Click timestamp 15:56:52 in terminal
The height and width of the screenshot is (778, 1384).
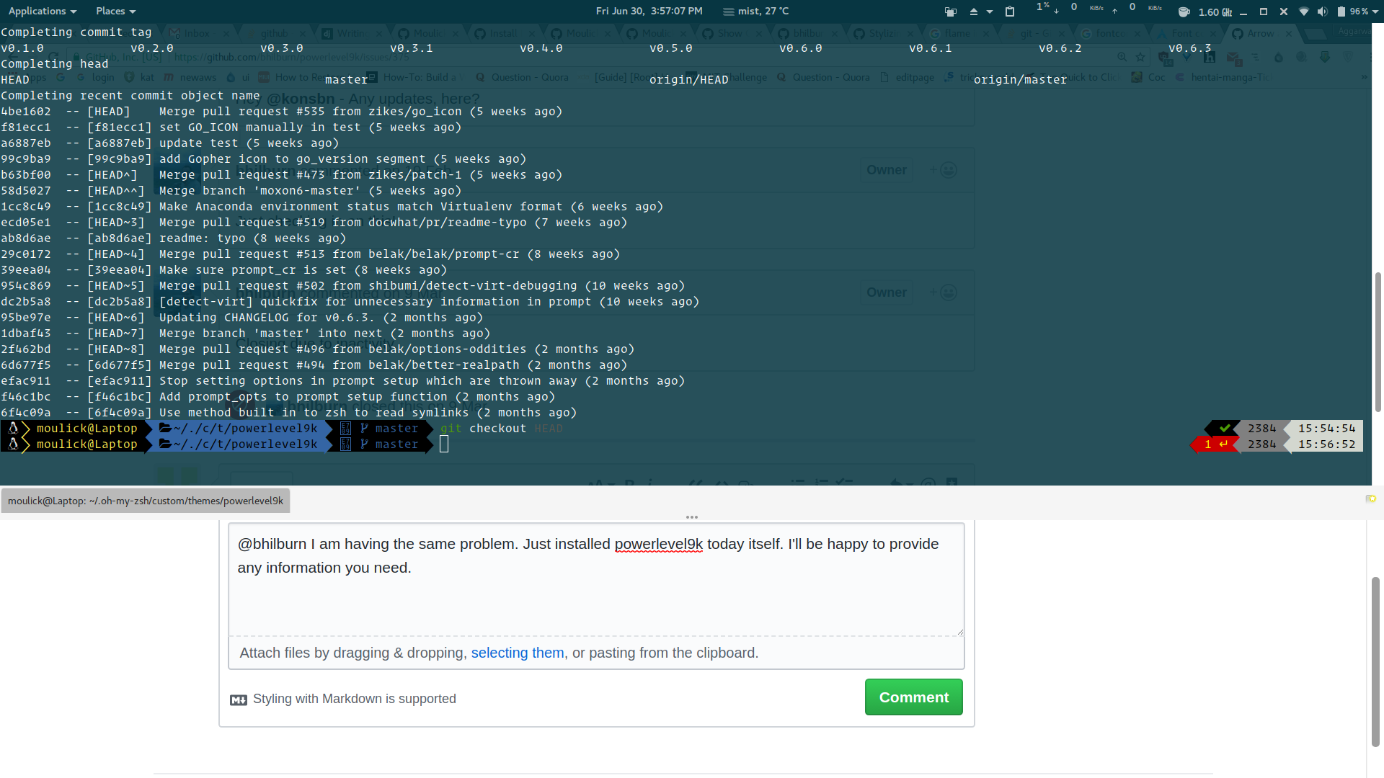[1326, 444]
